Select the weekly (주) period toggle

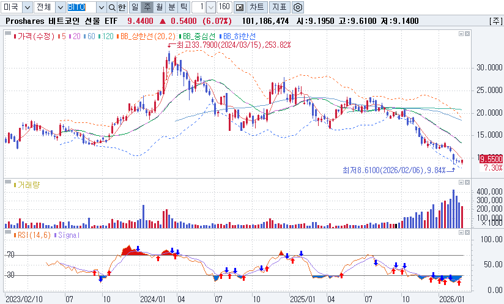[x=147, y=7]
